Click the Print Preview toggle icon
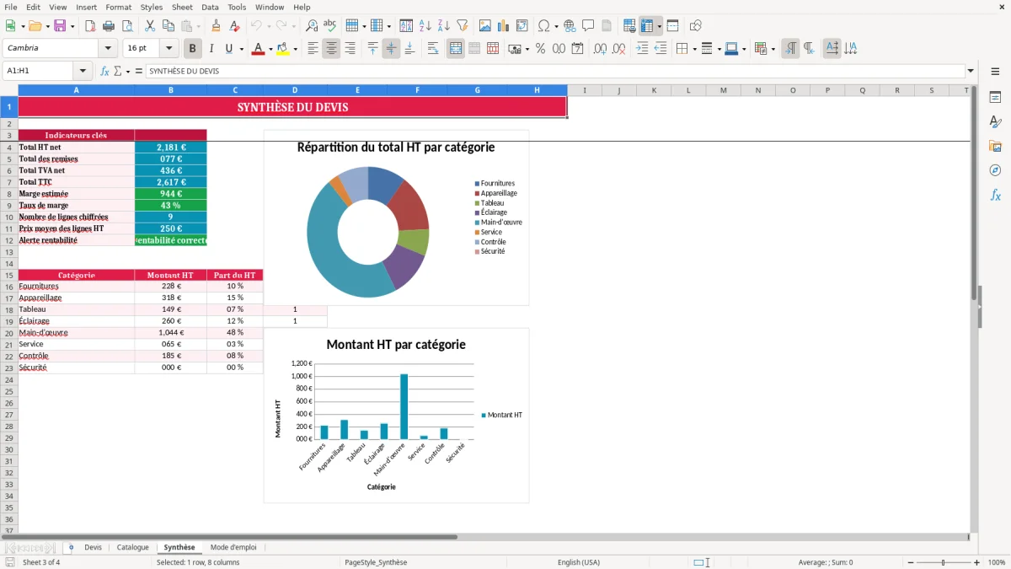 126,26
